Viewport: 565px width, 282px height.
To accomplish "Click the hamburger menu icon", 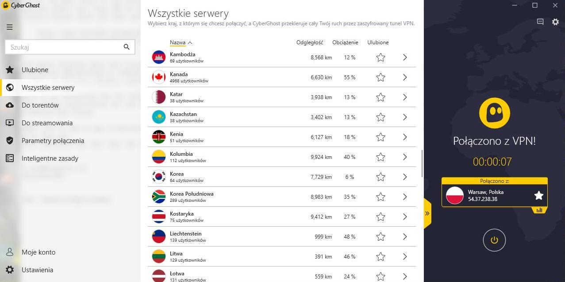I will pos(9,27).
